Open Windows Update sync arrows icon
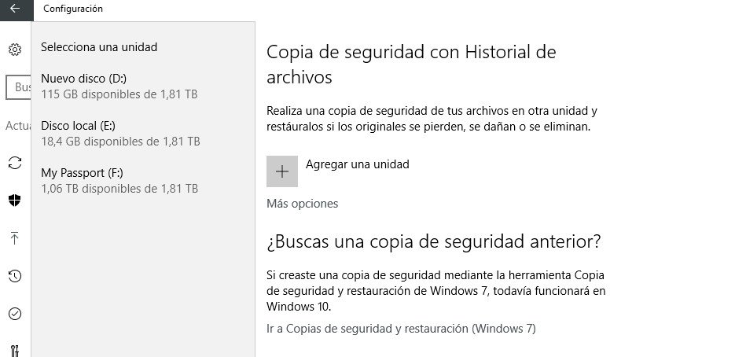The width and height of the screenshot is (735, 357). [15, 163]
